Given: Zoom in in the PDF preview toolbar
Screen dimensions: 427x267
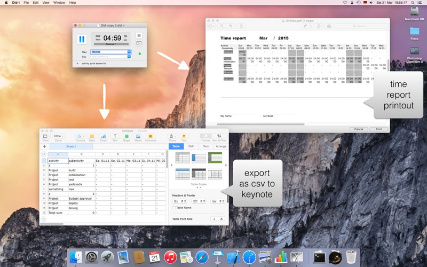Looking at the screenshot, I should pos(231,26).
